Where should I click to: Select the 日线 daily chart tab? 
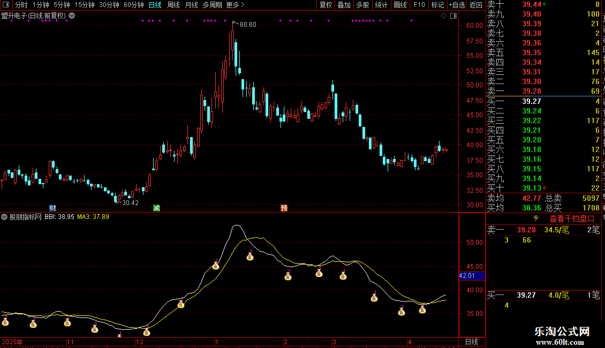click(155, 5)
